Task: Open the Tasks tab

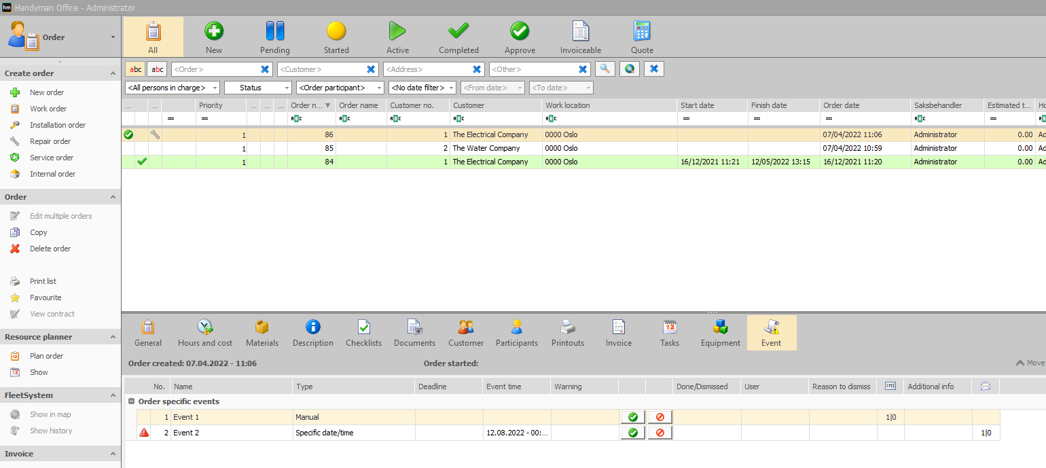Action: pos(670,333)
